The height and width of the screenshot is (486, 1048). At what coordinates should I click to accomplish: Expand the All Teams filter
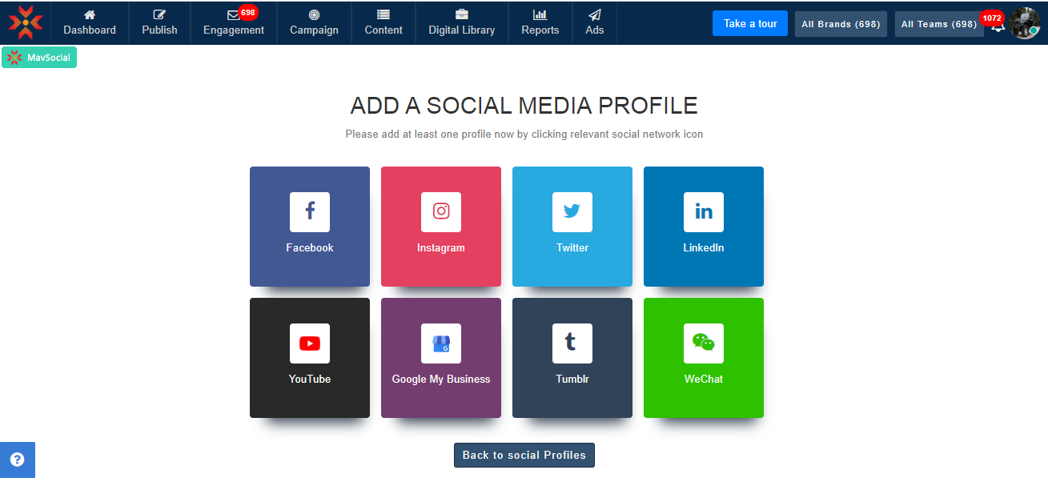coord(938,24)
